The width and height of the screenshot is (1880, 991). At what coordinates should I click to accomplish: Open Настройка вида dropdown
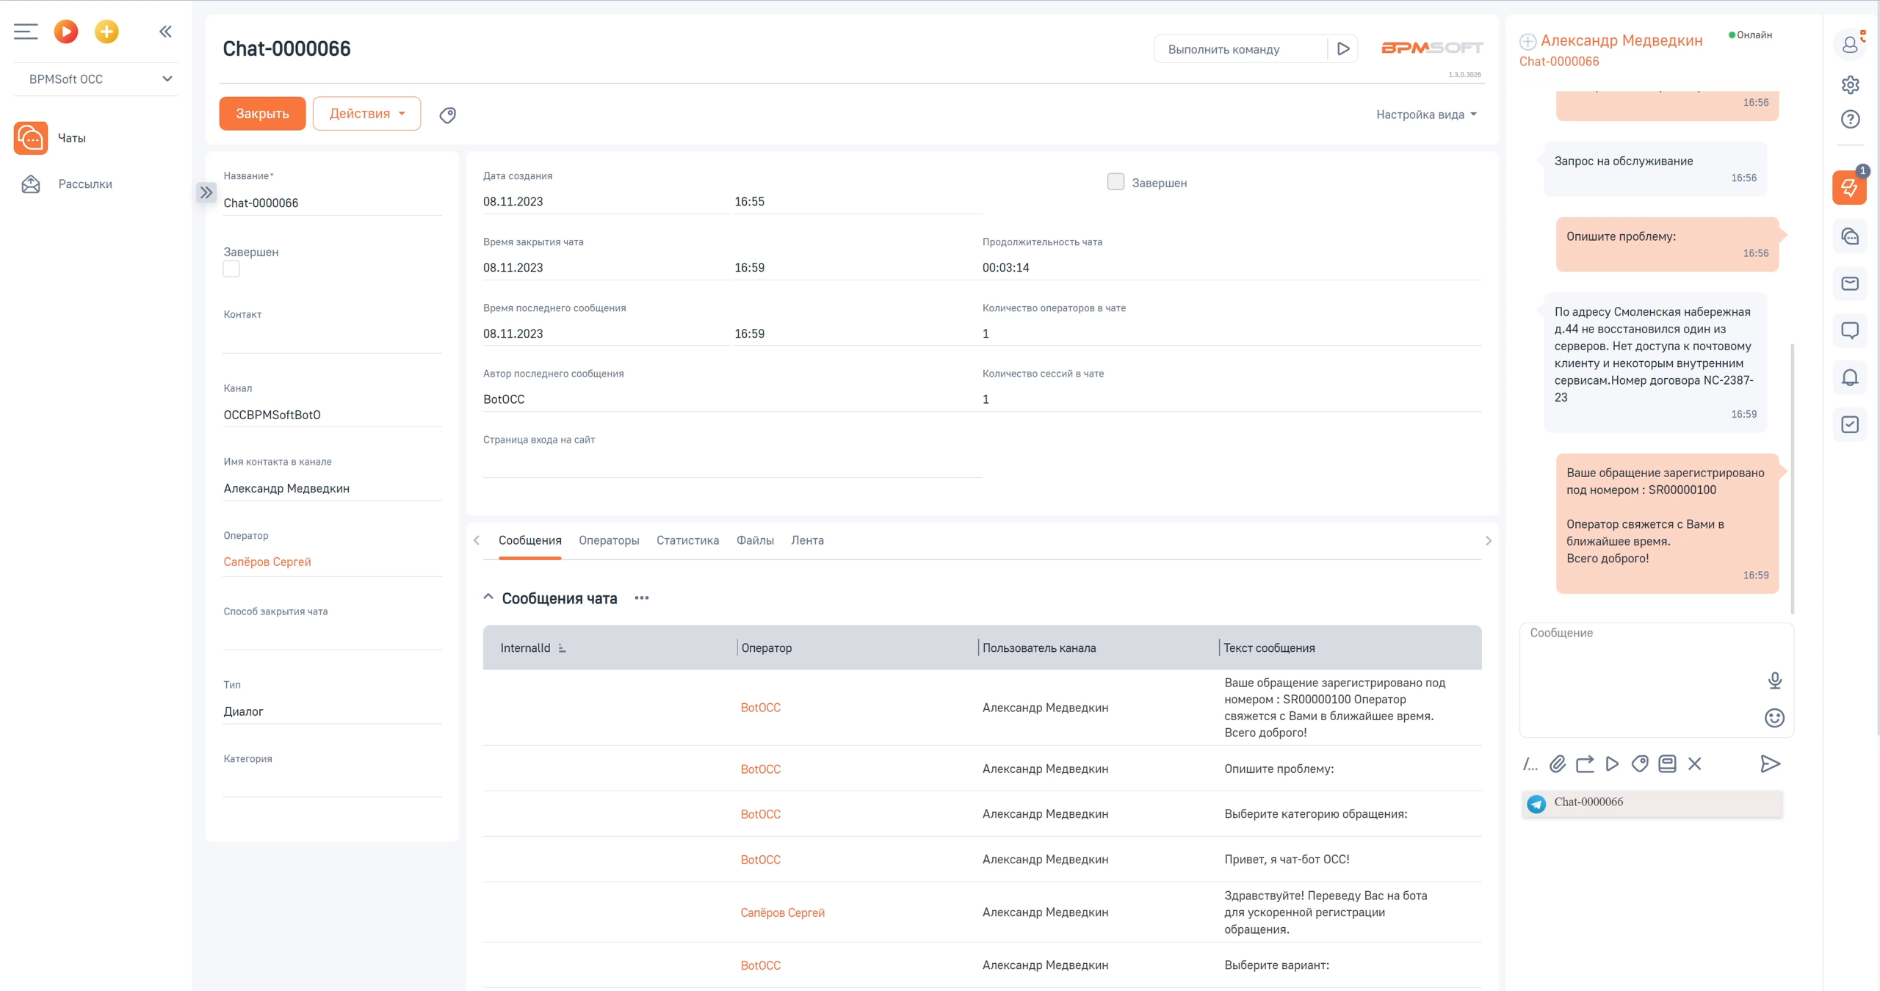click(1425, 115)
